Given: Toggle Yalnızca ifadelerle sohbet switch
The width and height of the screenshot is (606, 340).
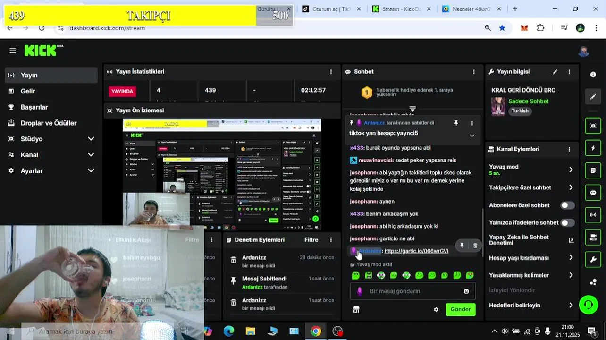Looking at the screenshot, I should pyautogui.click(x=567, y=222).
